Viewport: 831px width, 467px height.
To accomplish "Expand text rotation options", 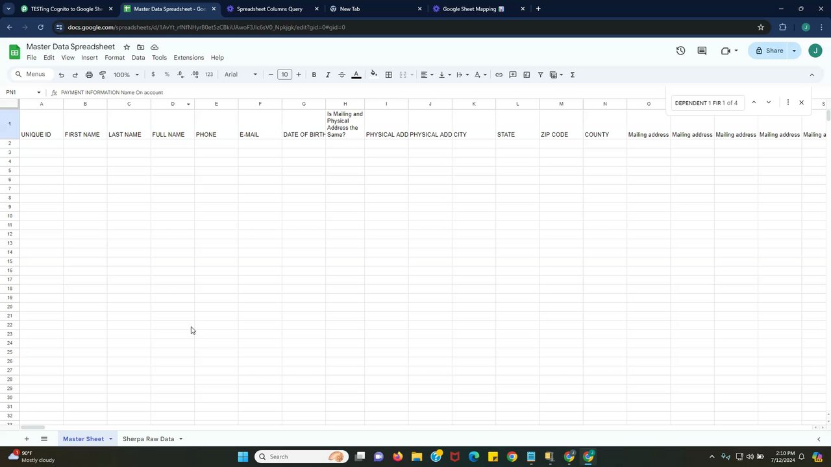I will [480, 75].
